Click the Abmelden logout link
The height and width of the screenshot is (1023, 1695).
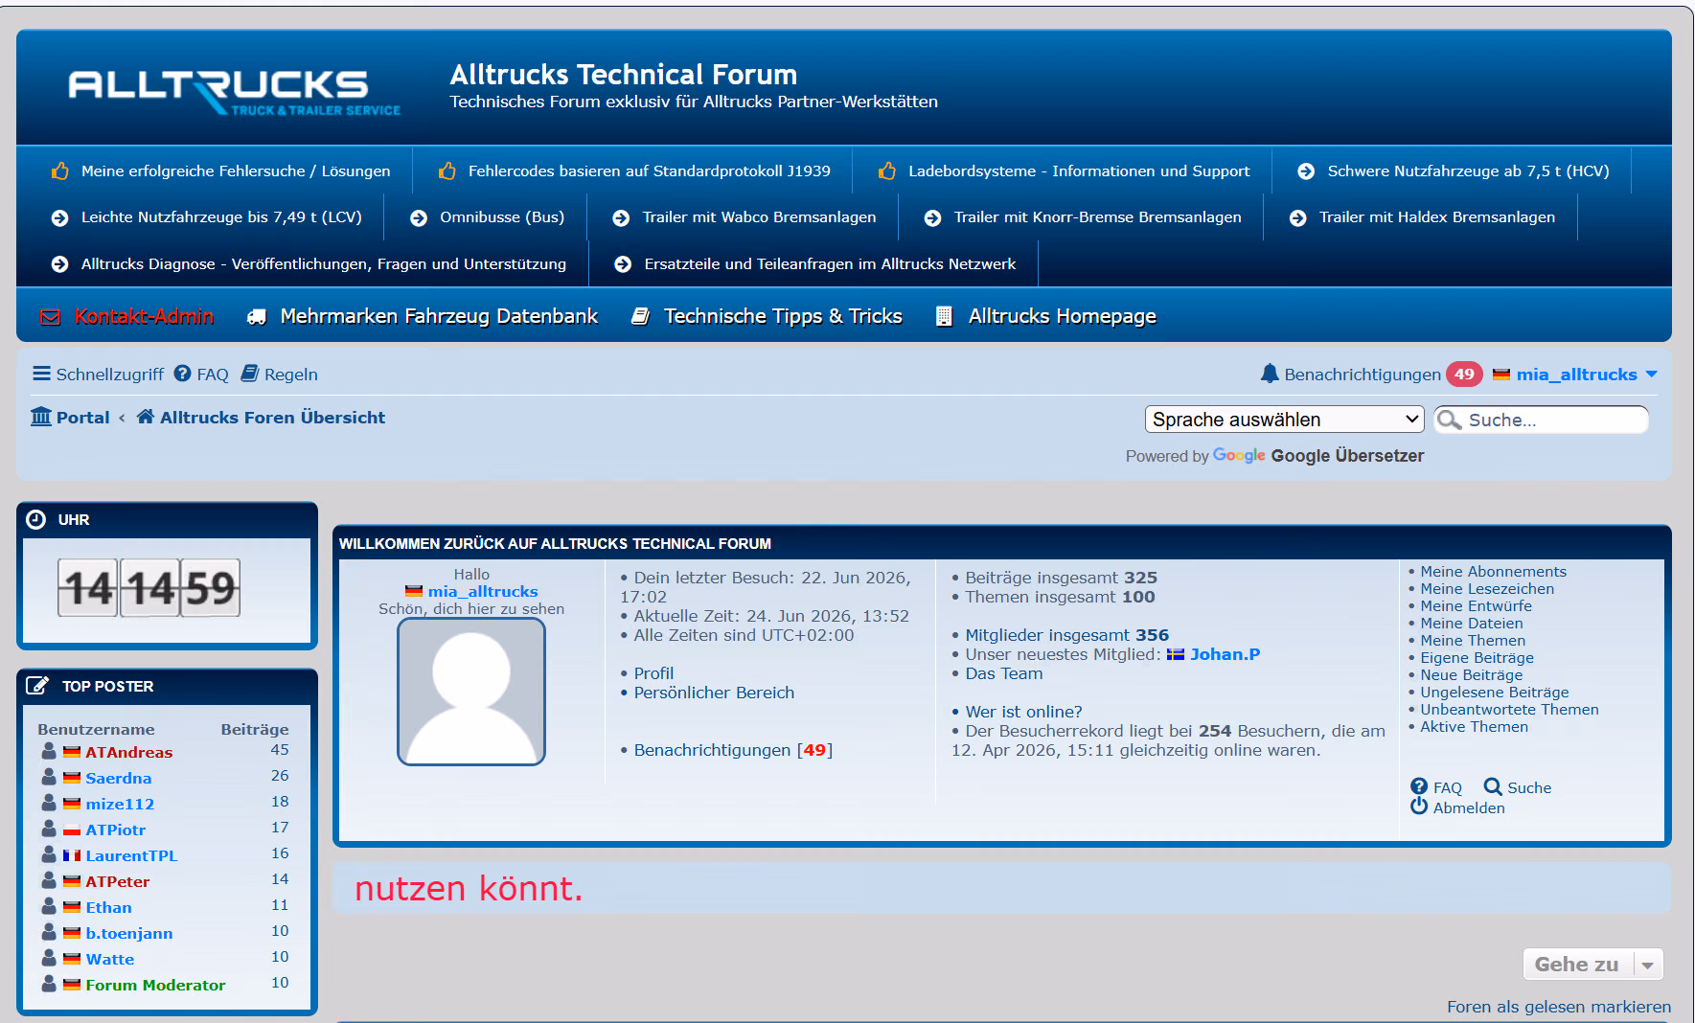pos(1468,807)
